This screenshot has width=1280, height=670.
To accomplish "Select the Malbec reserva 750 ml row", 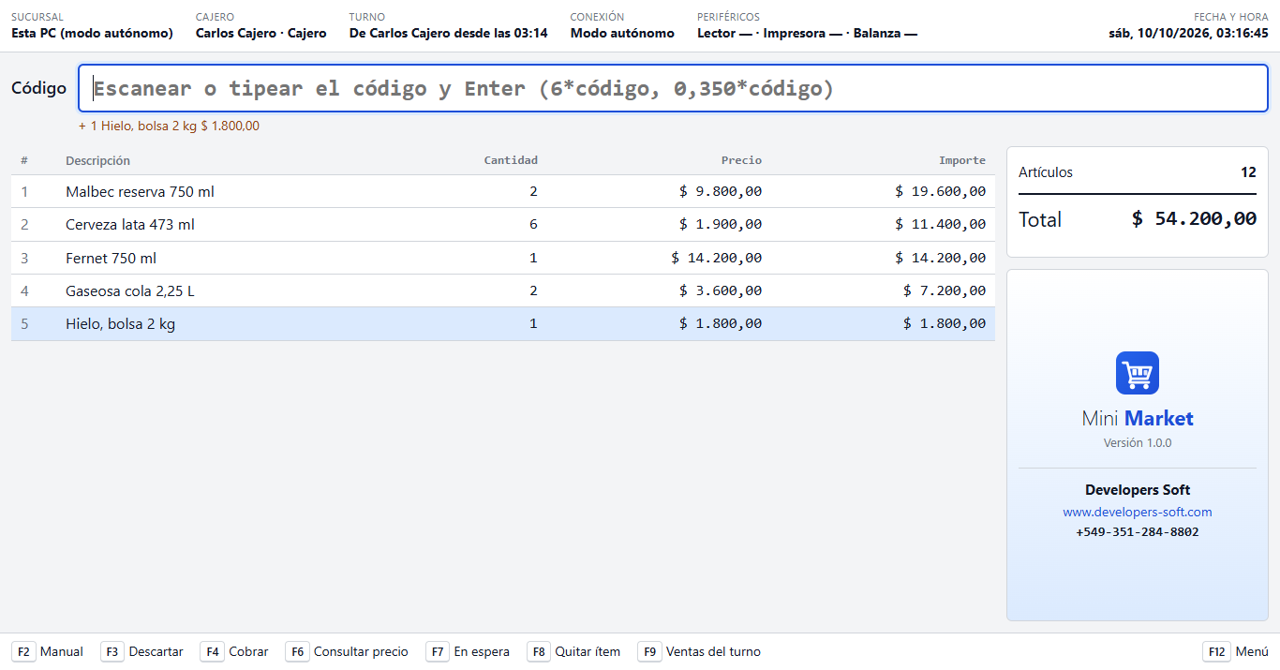I will pyautogui.click(x=503, y=191).
